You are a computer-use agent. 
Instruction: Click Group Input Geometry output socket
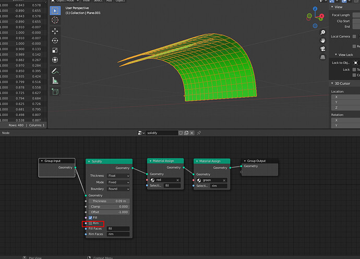click(75, 168)
